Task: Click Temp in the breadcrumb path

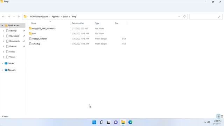Action: [74, 16]
